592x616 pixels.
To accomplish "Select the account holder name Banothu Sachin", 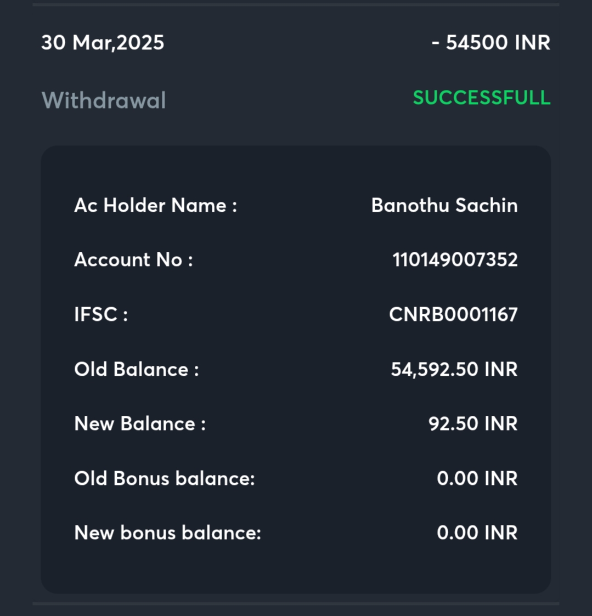I will point(444,205).
